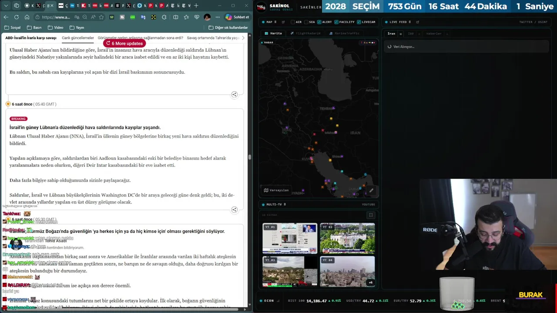Open 'Diğer sık kullanılanlar' folder
The width and height of the screenshot is (557, 313).
(228, 27)
